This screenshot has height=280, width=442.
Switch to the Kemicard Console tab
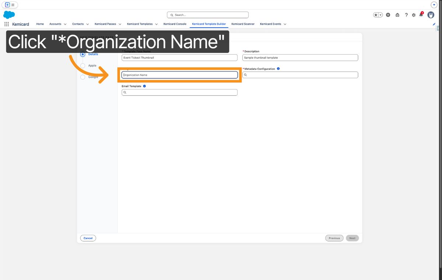175,24
